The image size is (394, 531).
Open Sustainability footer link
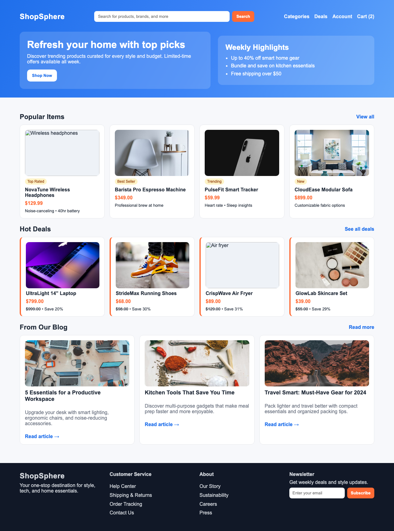pyautogui.click(x=214, y=495)
